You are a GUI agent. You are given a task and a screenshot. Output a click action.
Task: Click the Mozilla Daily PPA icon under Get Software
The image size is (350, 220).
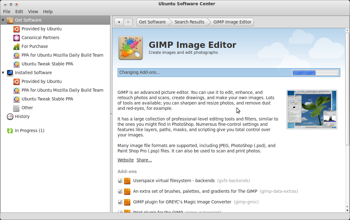[x=17, y=55]
